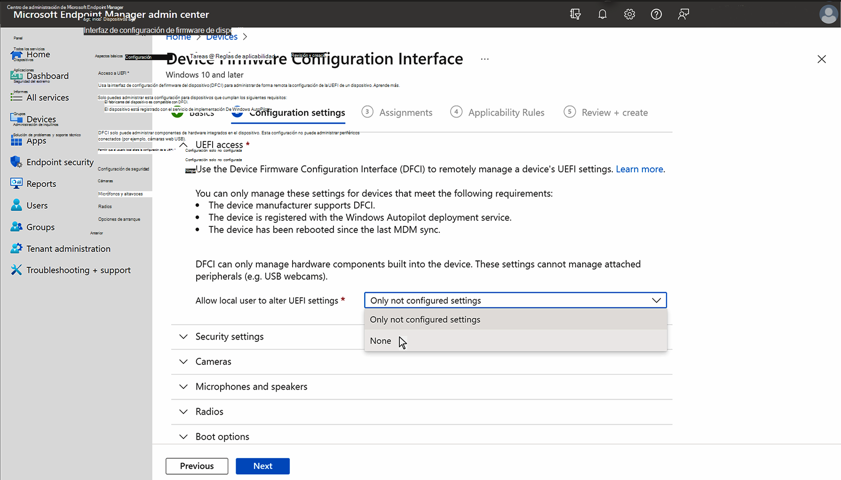Open the settings gear menu
Image resolution: width=841 pixels, height=480 pixels.
coord(629,14)
